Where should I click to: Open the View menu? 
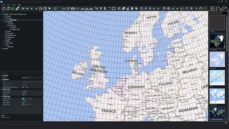click(8, 5)
